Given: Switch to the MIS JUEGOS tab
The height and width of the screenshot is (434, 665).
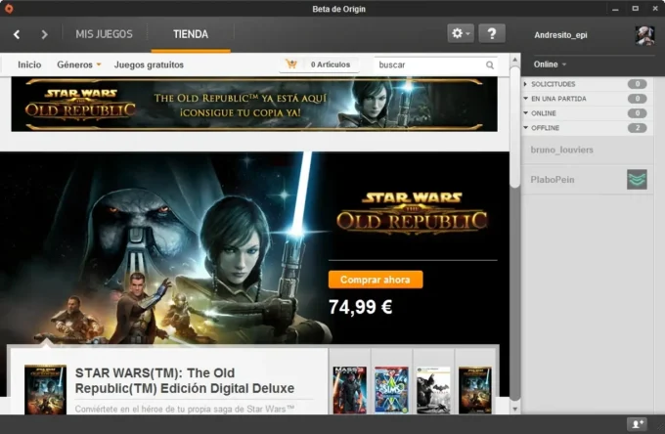Looking at the screenshot, I should tap(104, 34).
